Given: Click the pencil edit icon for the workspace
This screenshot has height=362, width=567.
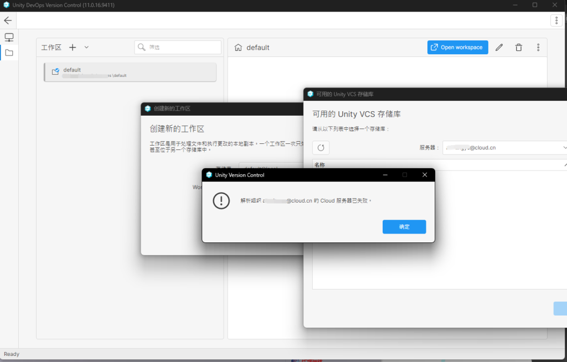Looking at the screenshot, I should (x=499, y=48).
